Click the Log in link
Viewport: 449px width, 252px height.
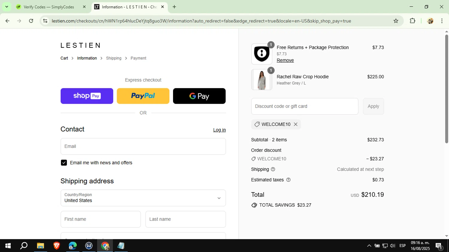pos(219,130)
